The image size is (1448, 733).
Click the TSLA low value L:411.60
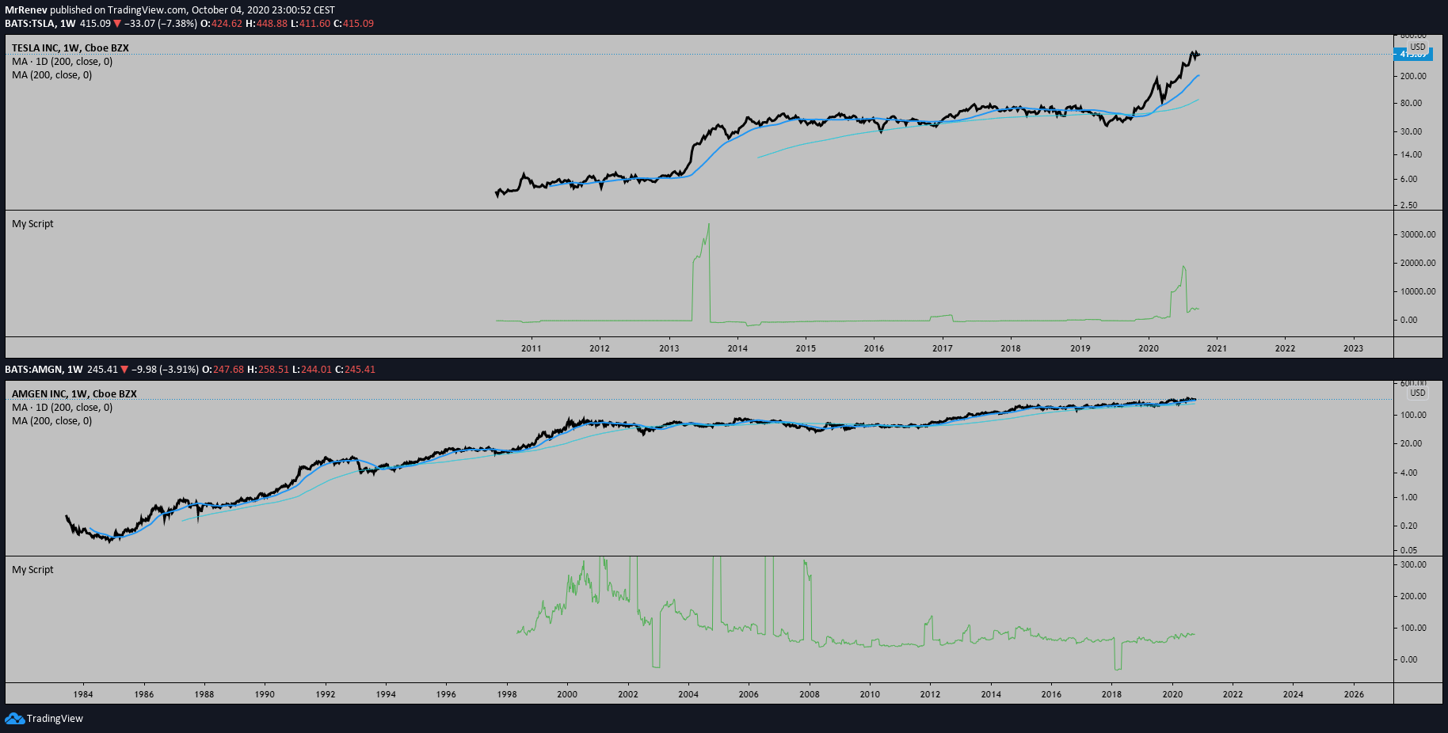311,24
